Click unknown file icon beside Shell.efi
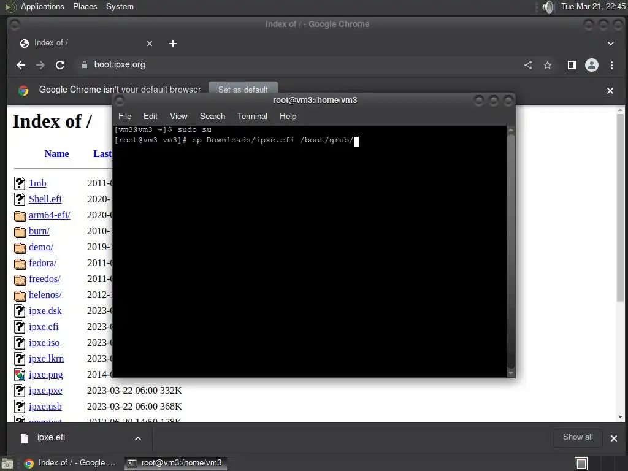Image resolution: width=628 pixels, height=471 pixels. (x=20, y=199)
